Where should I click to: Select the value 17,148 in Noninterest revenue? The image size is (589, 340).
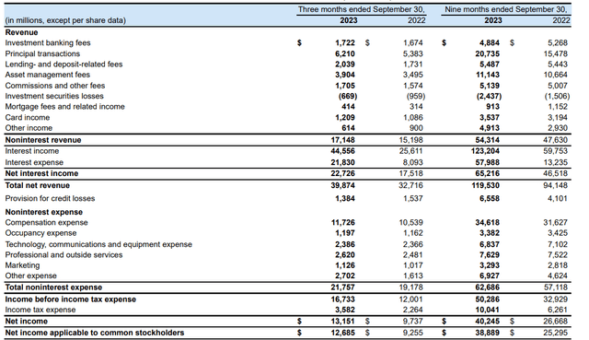coord(343,140)
